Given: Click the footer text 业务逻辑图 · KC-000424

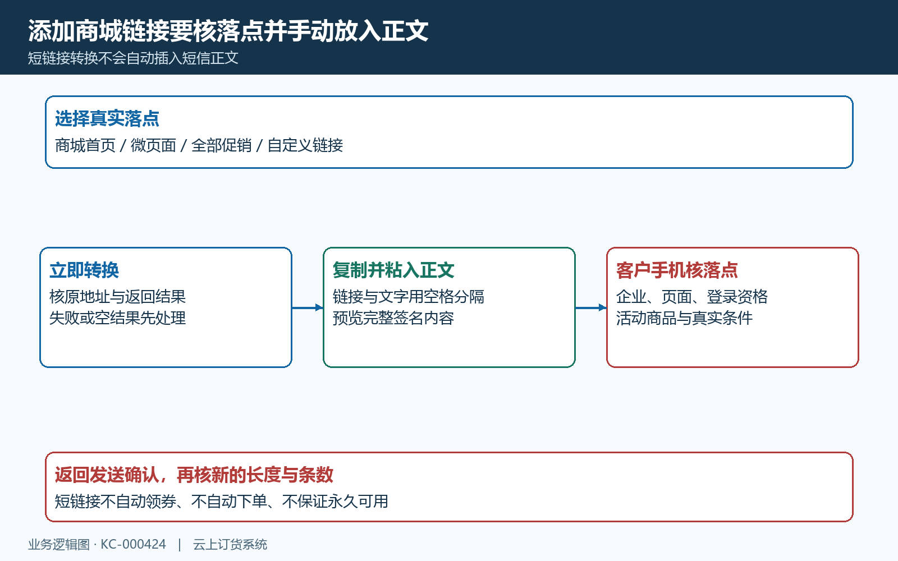Looking at the screenshot, I should click(97, 544).
